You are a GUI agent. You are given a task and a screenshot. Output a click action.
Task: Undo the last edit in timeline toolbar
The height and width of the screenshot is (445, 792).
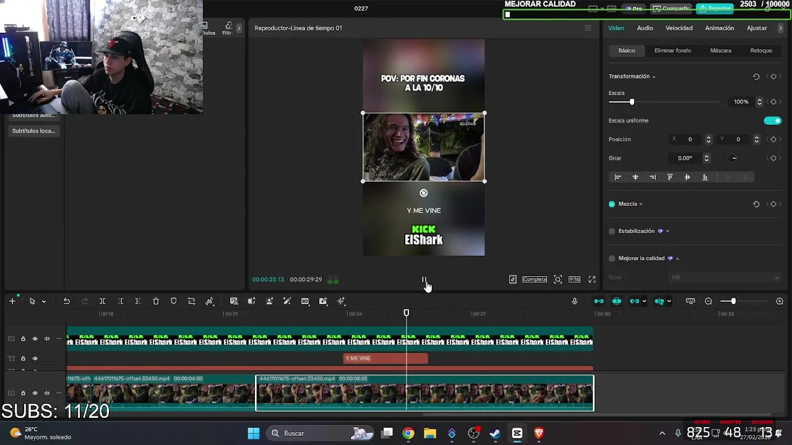pyautogui.click(x=67, y=301)
